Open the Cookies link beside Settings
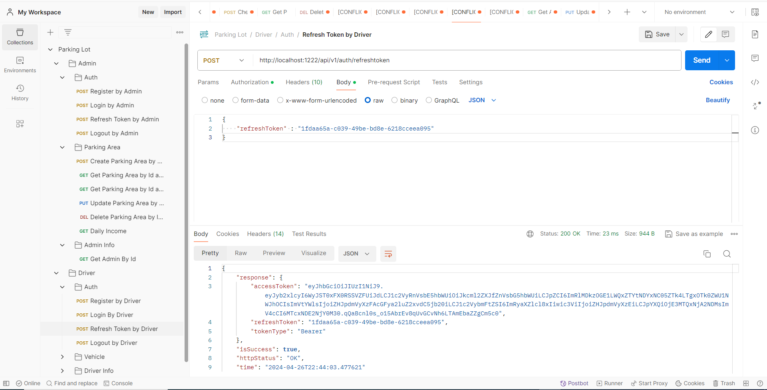Viewport: 767px width, 390px height. (721, 82)
